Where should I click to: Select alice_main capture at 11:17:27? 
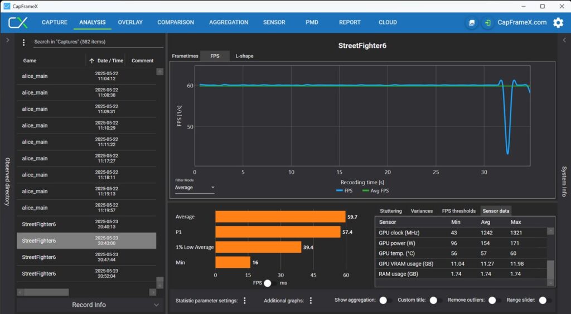[x=86, y=159]
